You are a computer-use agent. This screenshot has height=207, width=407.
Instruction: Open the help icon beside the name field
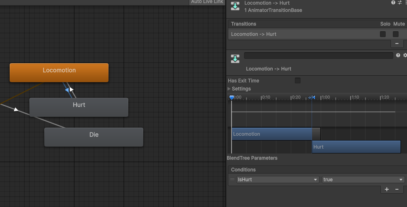tap(398, 55)
